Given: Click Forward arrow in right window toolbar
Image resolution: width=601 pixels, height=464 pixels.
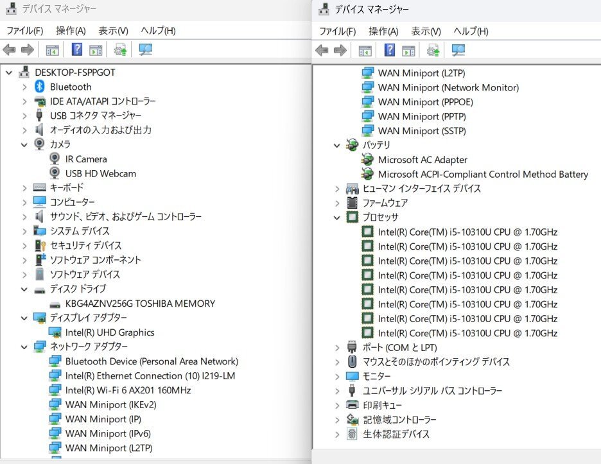Looking at the screenshot, I should pos(340,50).
